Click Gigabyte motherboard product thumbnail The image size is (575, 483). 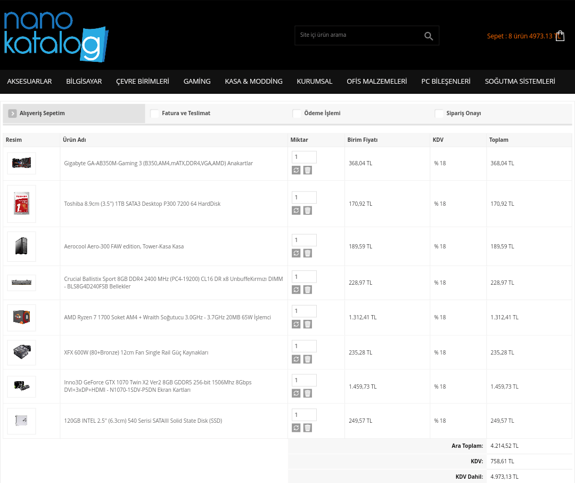pyautogui.click(x=22, y=163)
